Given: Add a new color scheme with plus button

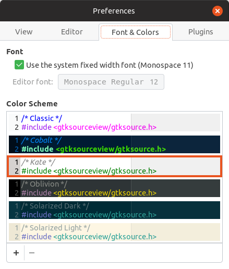Looking at the screenshot, I should tap(16, 253).
